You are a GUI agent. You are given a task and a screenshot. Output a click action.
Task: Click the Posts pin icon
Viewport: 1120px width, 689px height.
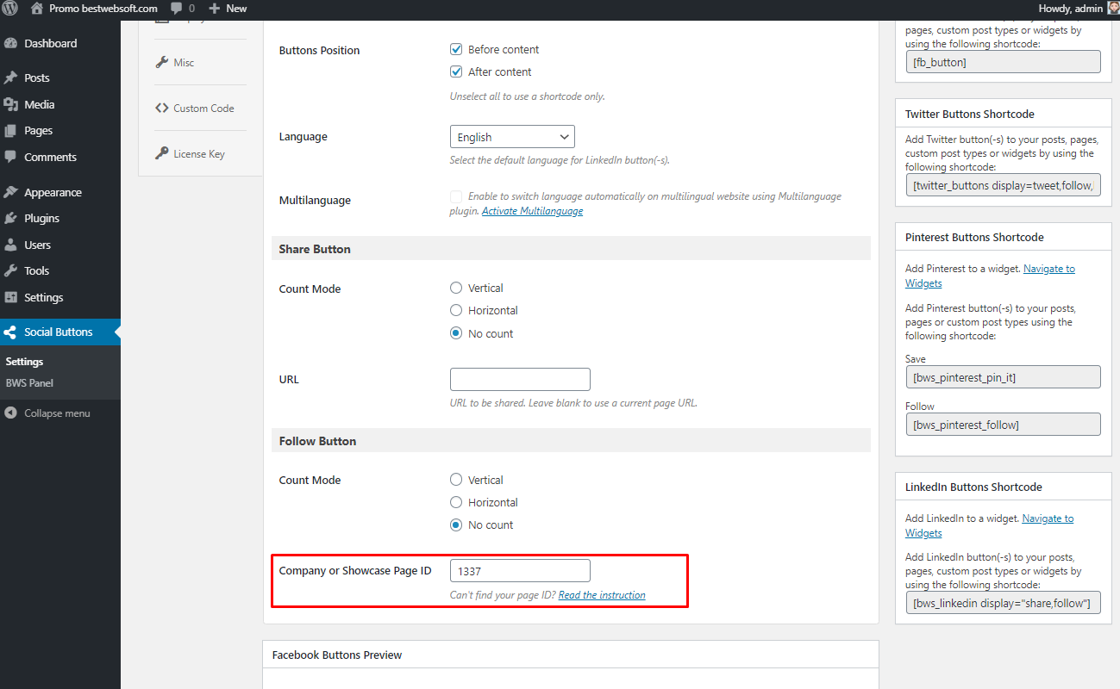pyautogui.click(x=11, y=78)
